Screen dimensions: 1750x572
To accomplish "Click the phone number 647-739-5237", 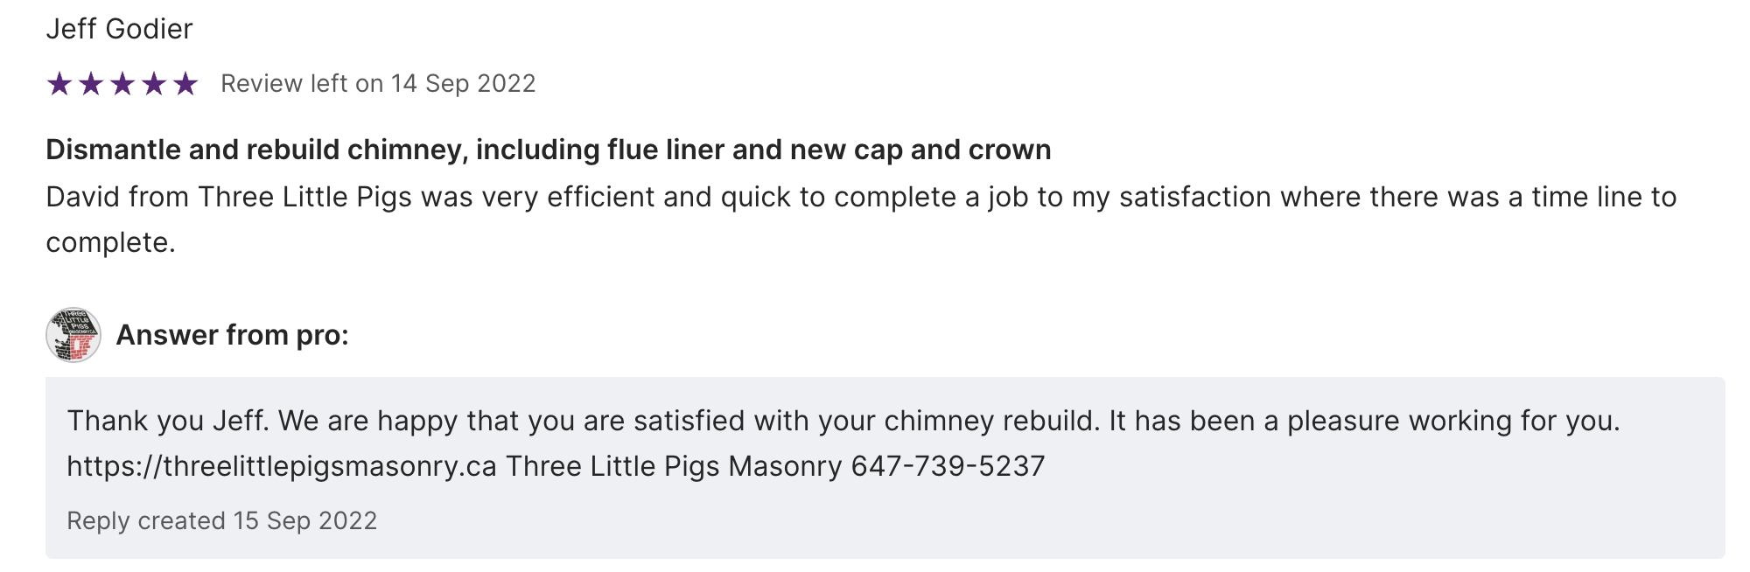I will tap(948, 466).
